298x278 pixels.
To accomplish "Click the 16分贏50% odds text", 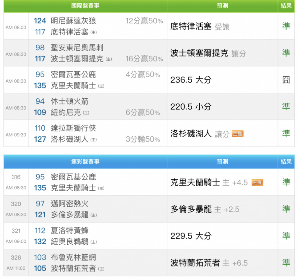I will click(x=144, y=59).
